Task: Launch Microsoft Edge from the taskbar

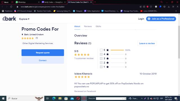Action: [54, 98]
